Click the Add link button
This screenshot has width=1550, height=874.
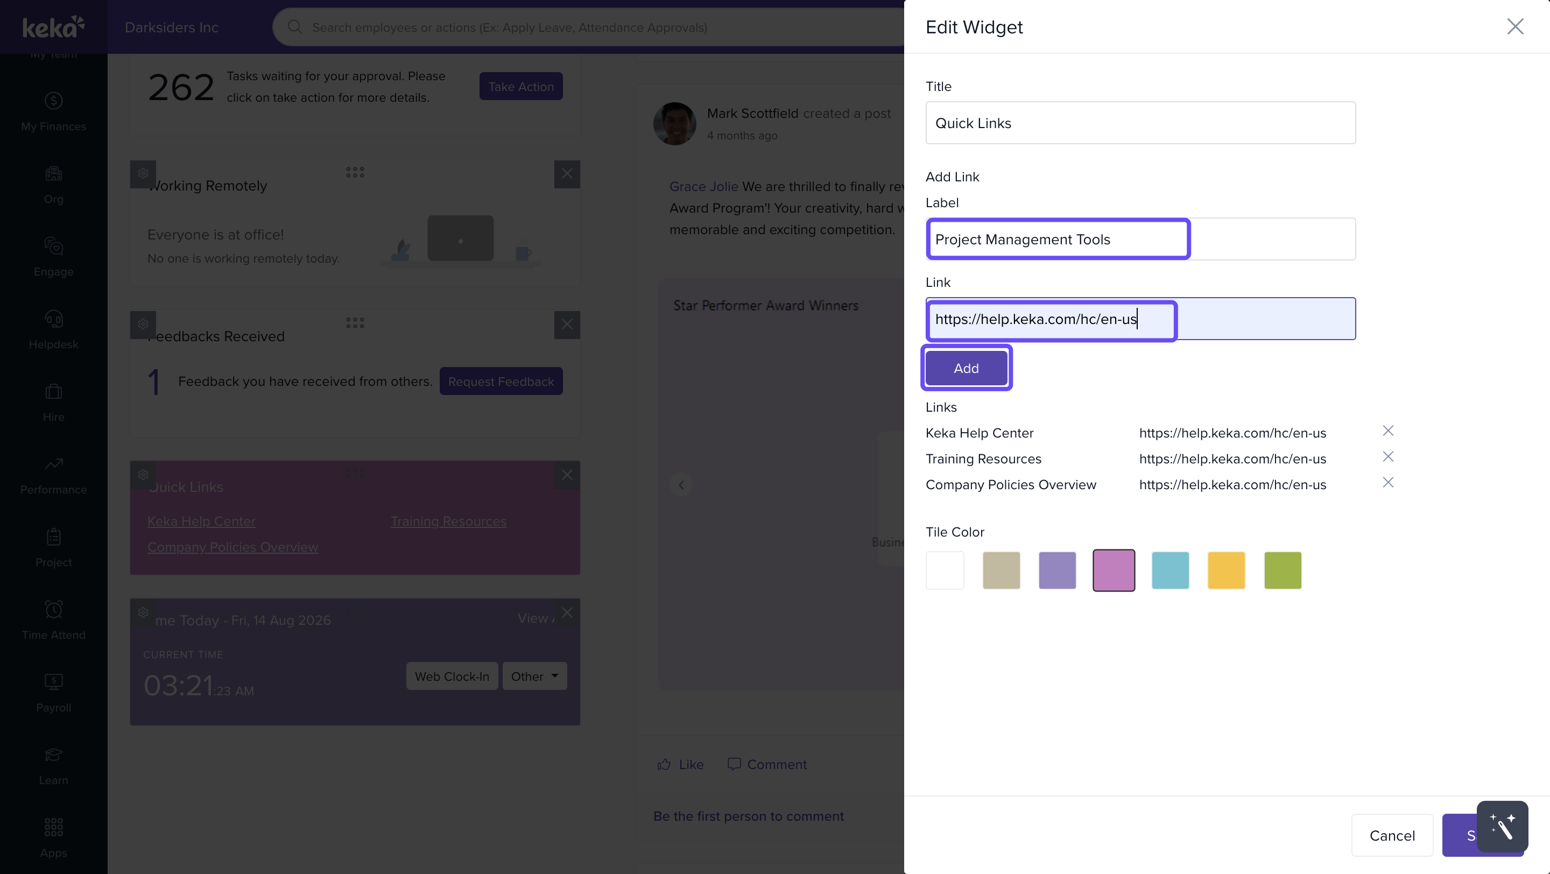[x=966, y=368]
